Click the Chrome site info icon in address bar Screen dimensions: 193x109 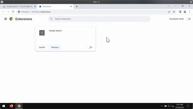coord(19,12)
